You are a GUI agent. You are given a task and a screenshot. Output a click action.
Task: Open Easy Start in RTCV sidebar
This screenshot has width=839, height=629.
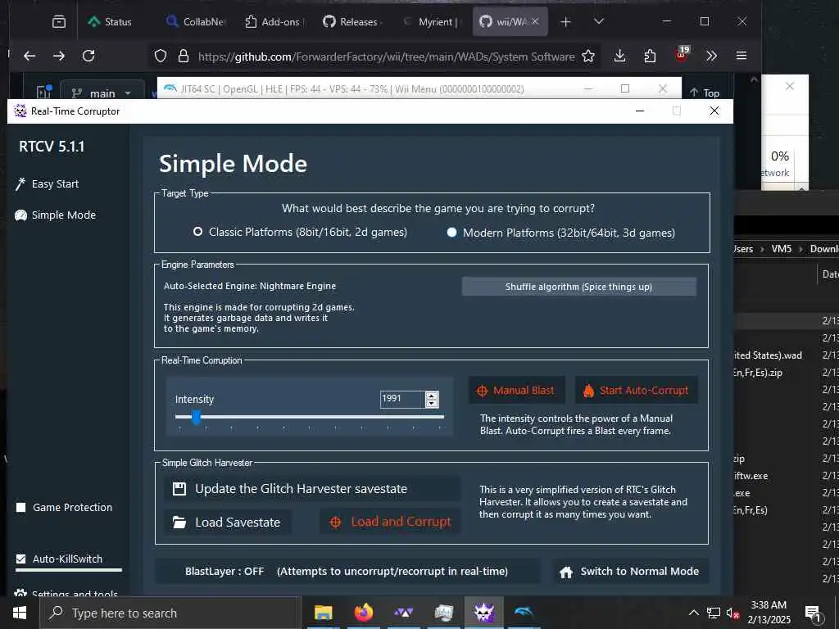click(x=47, y=184)
